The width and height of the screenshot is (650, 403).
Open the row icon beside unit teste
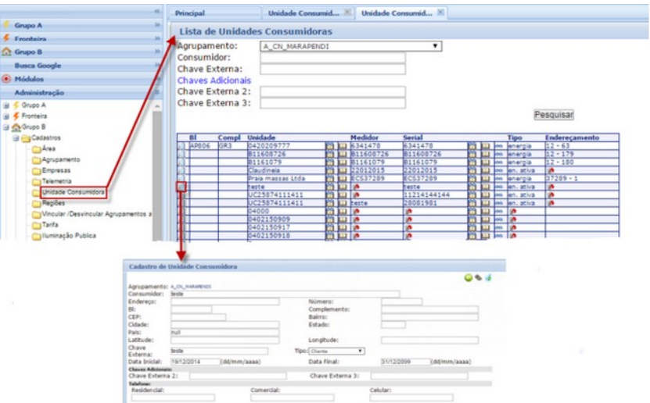[x=181, y=187]
